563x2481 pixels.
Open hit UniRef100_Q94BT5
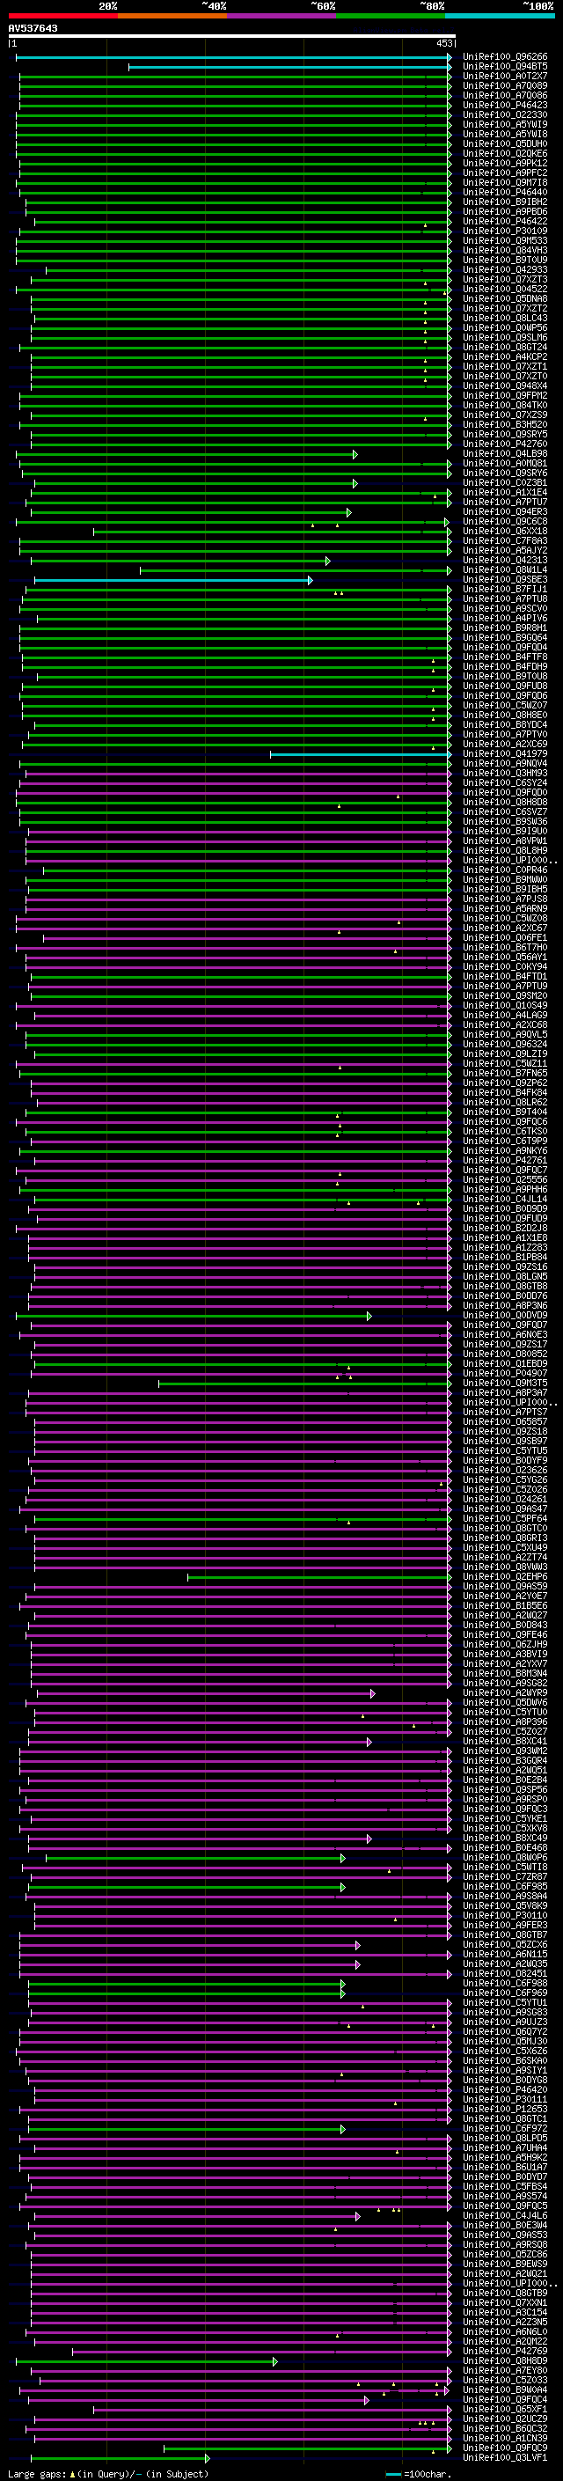coord(505,67)
